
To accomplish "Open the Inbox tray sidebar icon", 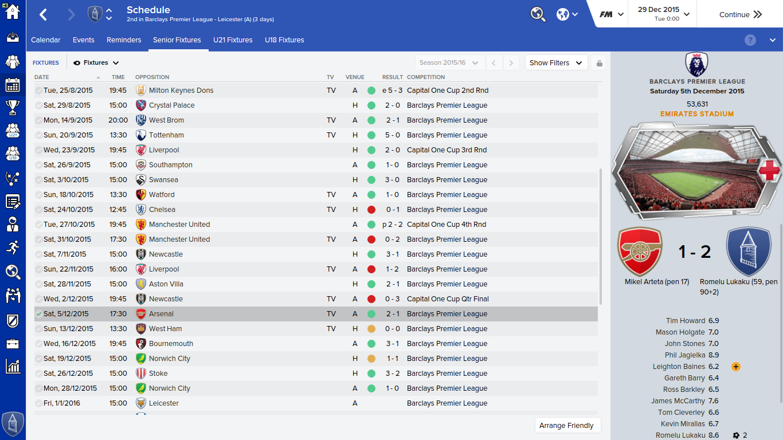I will 13,37.
